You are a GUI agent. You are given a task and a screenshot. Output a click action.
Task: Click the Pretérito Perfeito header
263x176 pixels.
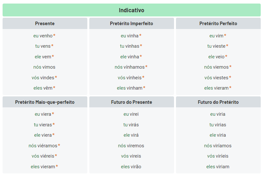click(218, 24)
